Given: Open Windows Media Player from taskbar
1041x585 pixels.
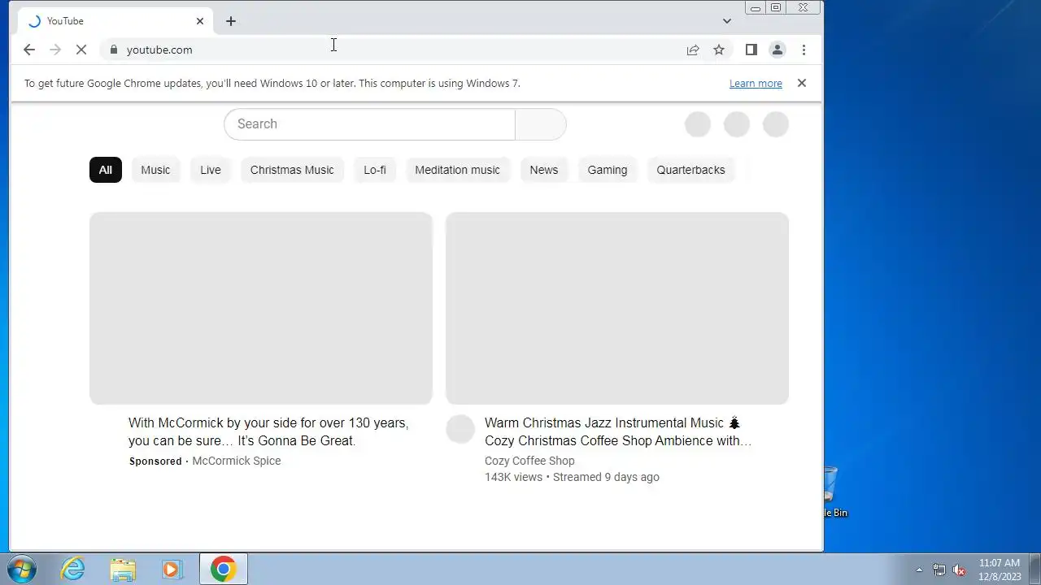Looking at the screenshot, I should click(172, 569).
